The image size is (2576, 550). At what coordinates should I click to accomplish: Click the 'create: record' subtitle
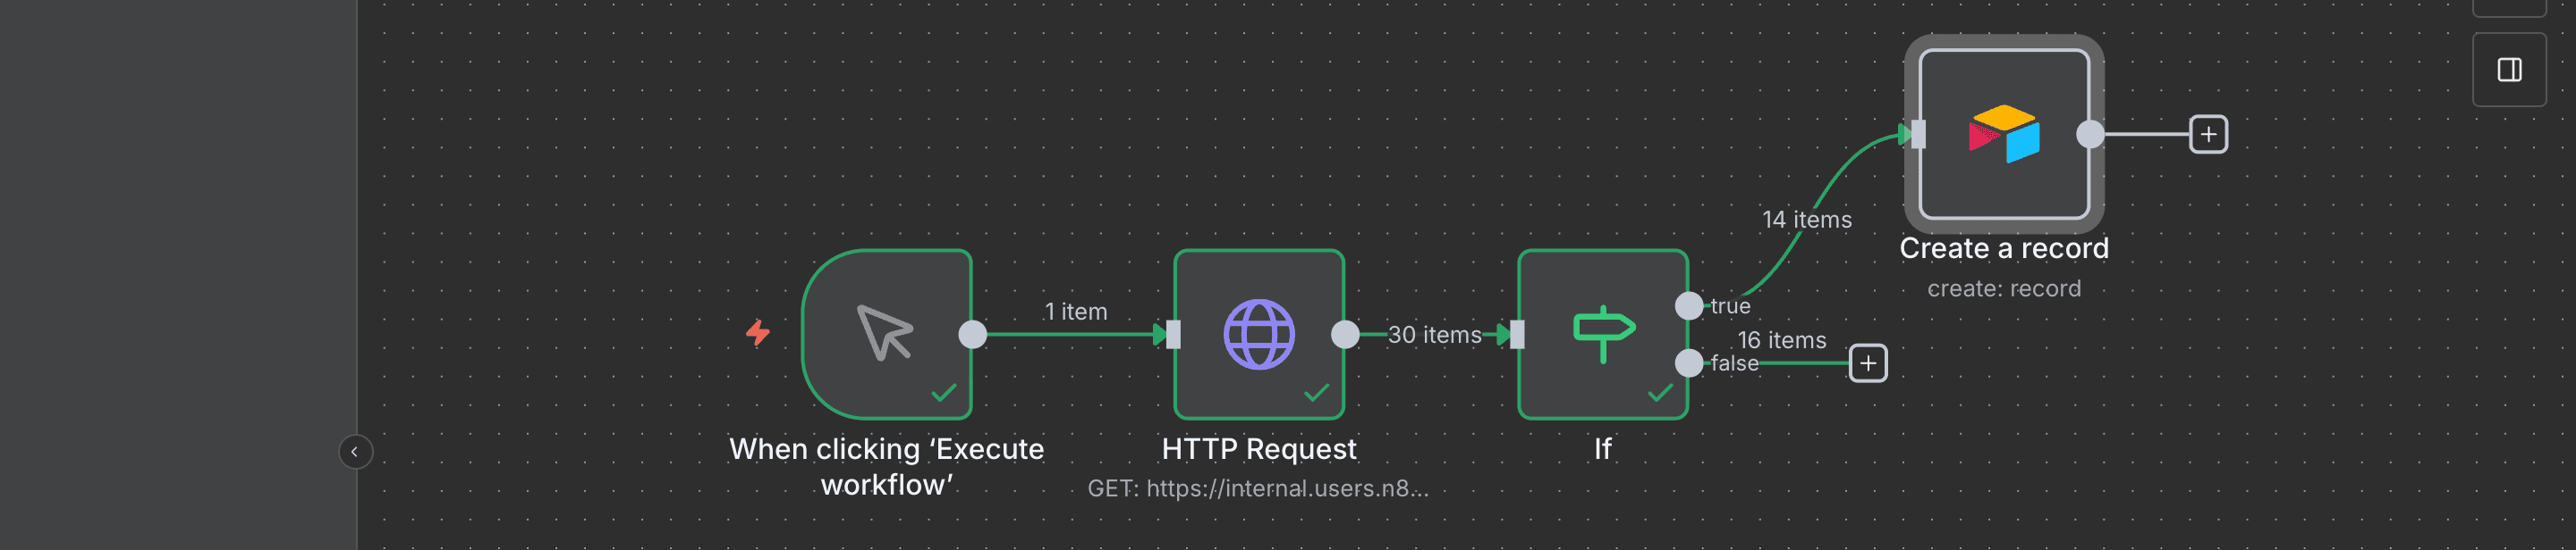[x=2003, y=288]
